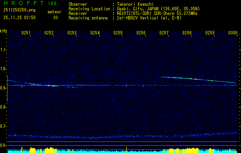Click the 0253 time marker

click(72, 33)
